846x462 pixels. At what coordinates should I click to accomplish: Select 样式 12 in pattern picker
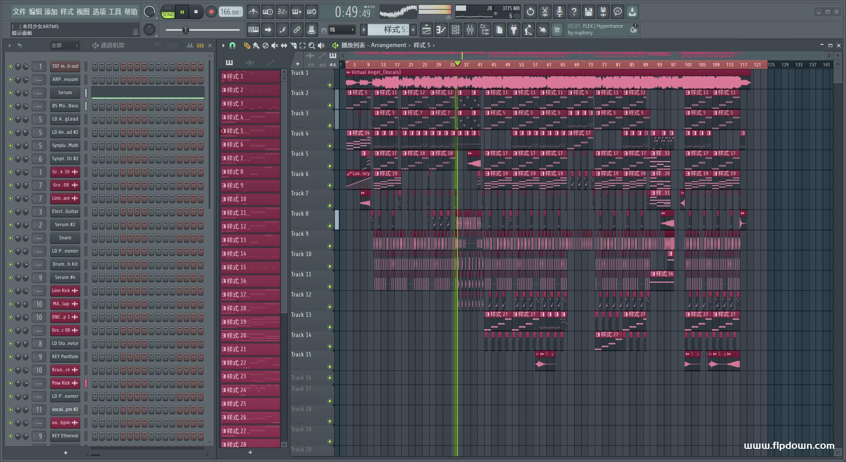[250, 226]
